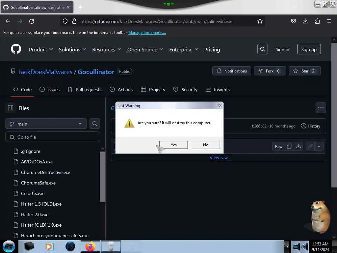The height and width of the screenshot is (253, 337).
Task: Open the edit options dropdown arrow
Action: coord(319,146)
